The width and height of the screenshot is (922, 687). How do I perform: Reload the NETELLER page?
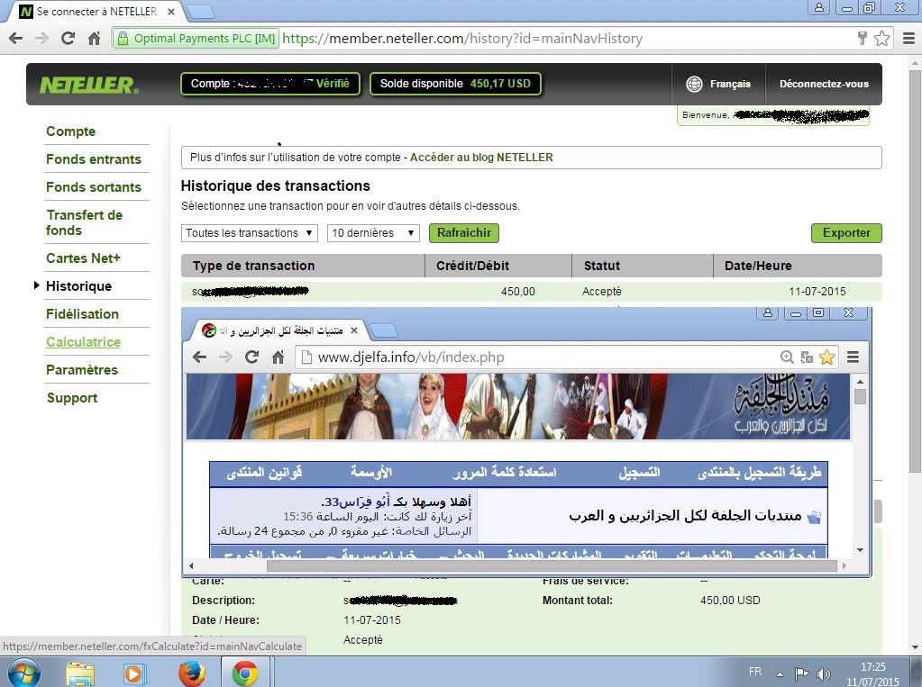[68, 39]
